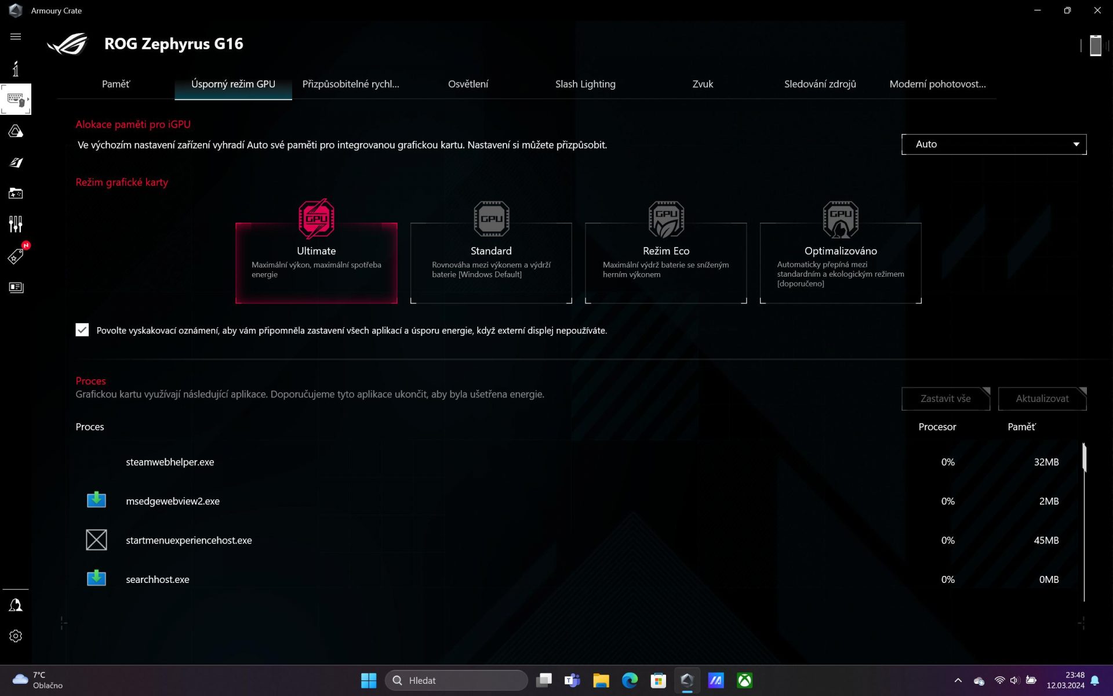Select msedgewebview2.exe process row
Screen dimensions: 1113x696
(577, 501)
